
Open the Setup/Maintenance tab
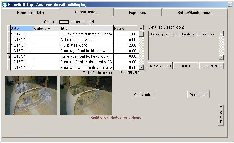tap(194, 13)
